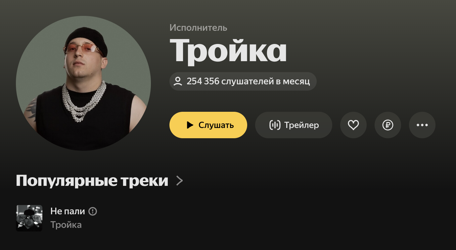Click the слушателей в месяц text
This screenshot has height=250, width=456.
tap(266, 81)
